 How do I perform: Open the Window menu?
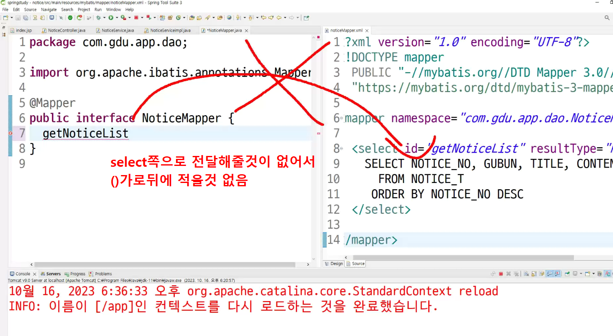click(x=114, y=10)
